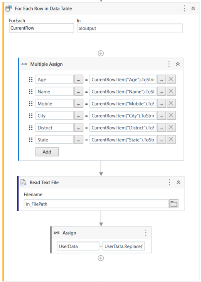Remove the Age assignment row

171,79
